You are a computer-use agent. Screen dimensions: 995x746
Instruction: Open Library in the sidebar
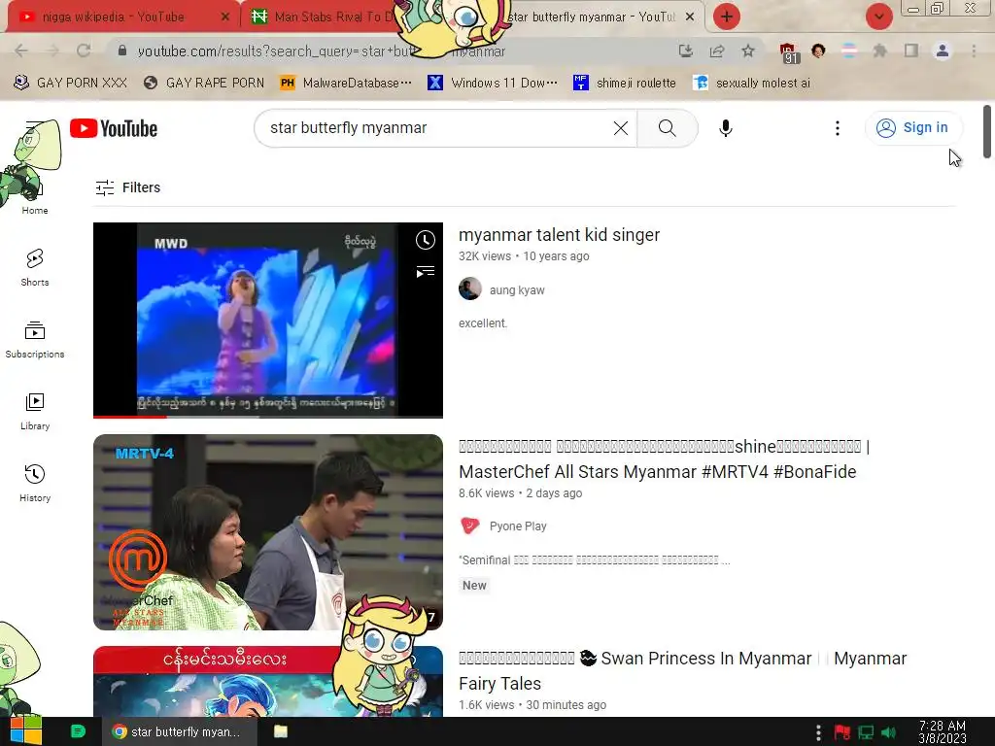35,412
